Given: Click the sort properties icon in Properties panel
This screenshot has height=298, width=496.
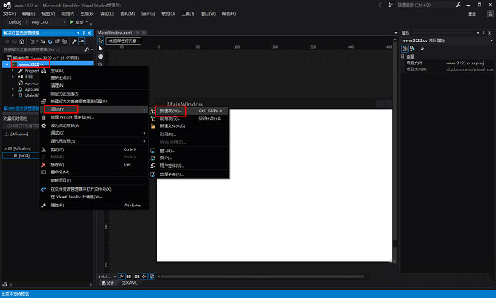Looking at the screenshot, I should tap(413, 49).
